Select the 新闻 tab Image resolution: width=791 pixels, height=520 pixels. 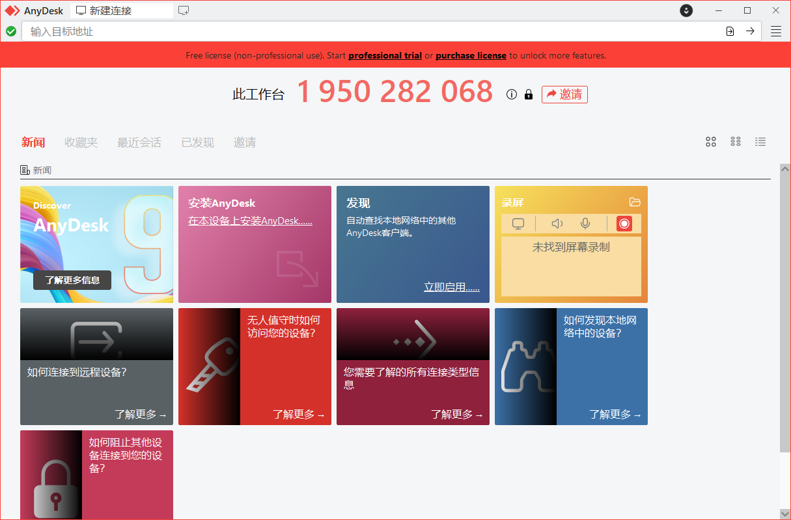[x=33, y=142]
